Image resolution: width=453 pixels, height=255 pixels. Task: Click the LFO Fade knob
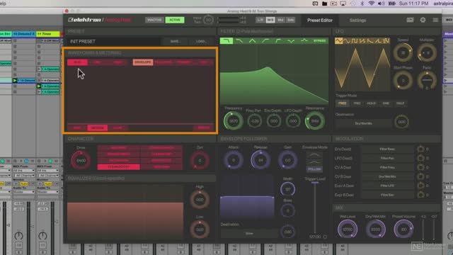427,80
